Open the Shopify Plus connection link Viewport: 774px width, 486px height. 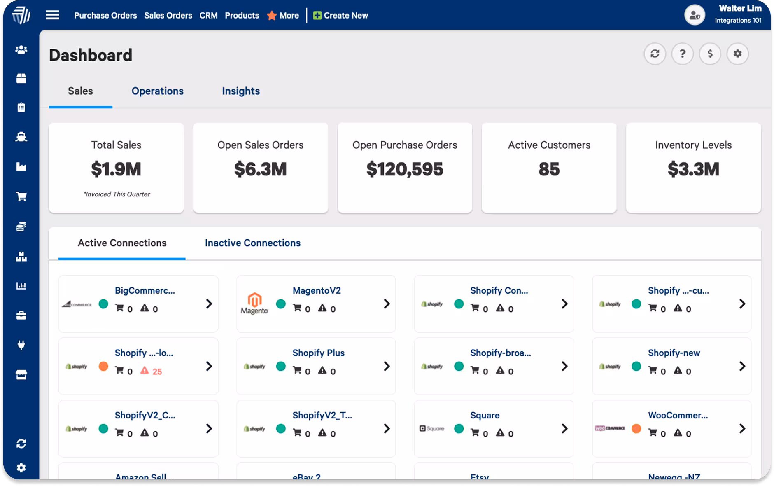pyautogui.click(x=318, y=353)
